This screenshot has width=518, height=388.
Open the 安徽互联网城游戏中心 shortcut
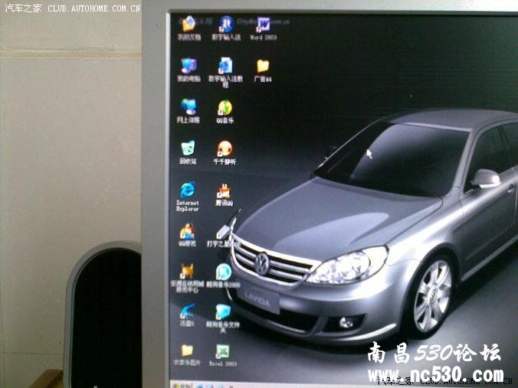click(x=186, y=272)
